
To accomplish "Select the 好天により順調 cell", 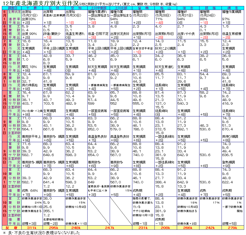I will [165, 49].
